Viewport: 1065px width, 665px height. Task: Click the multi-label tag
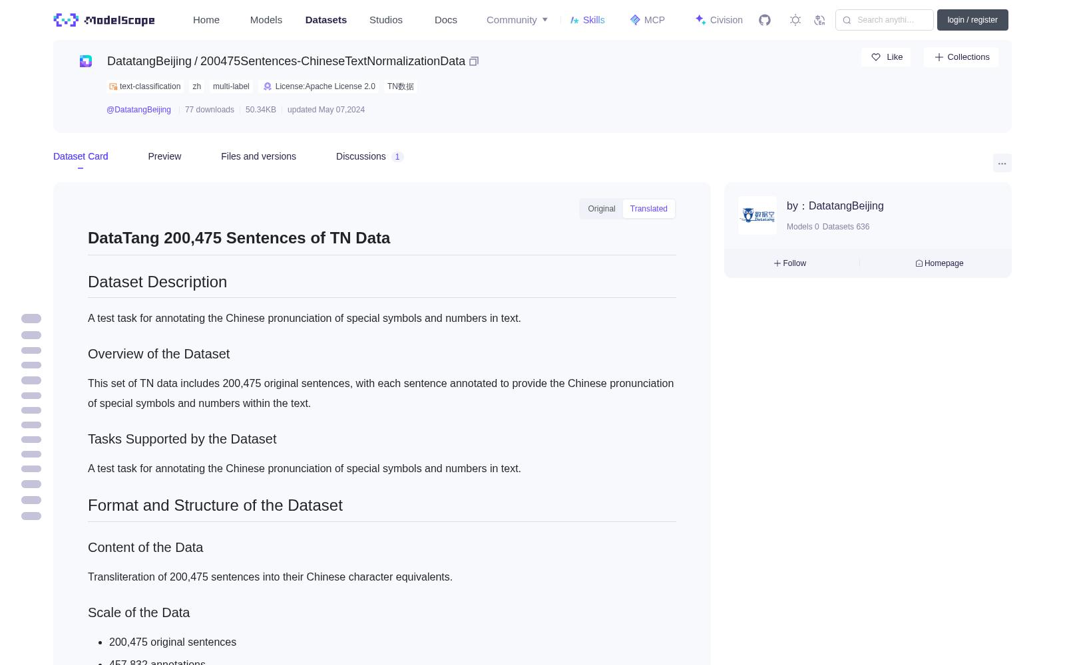[x=231, y=86]
